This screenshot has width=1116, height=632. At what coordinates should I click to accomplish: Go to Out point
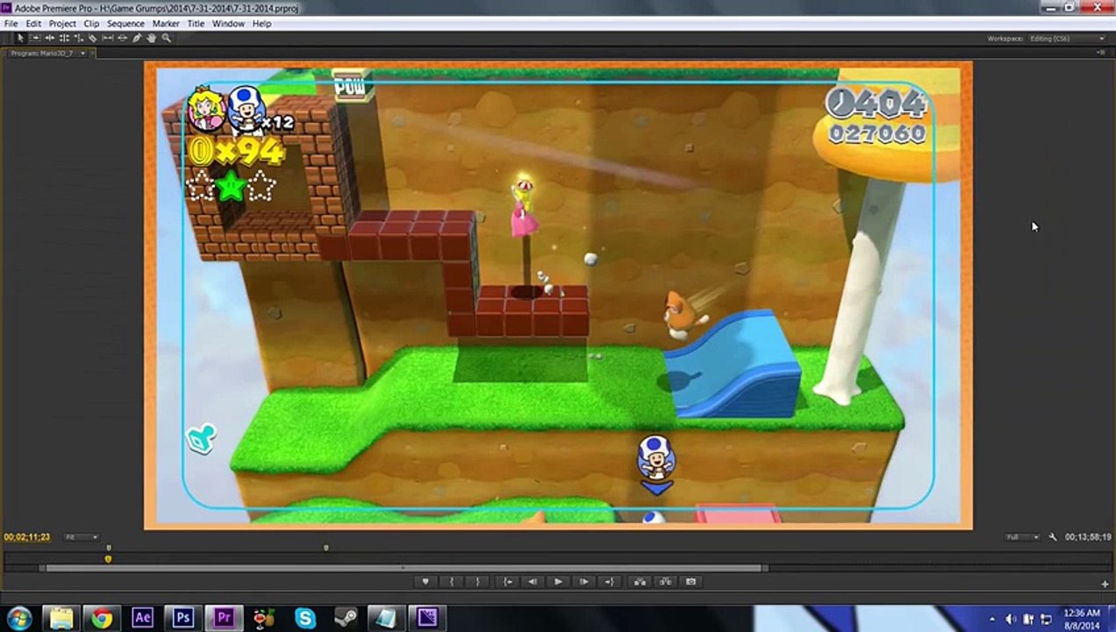(610, 581)
